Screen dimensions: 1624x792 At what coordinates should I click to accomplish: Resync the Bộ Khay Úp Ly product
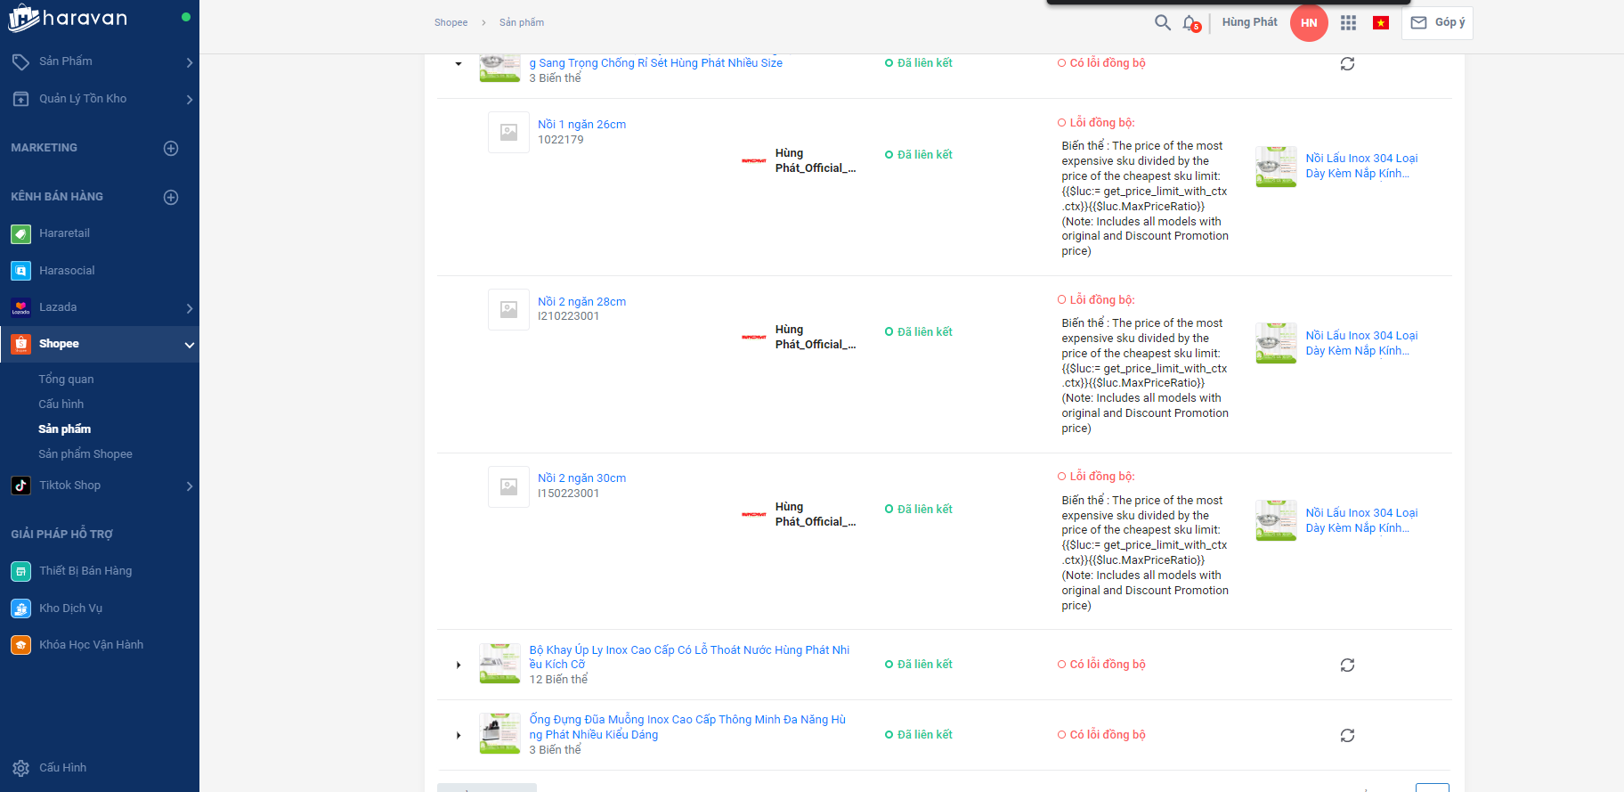1347,665
